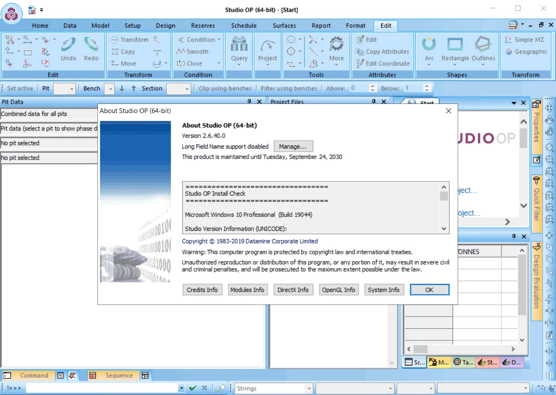Image resolution: width=556 pixels, height=395 pixels.
Task: Select the Transform string tool
Action: tap(129, 39)
